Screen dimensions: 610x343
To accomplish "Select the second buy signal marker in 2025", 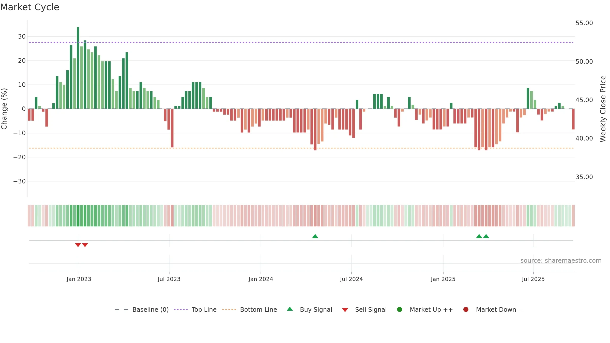I will [x=486, y=236].
